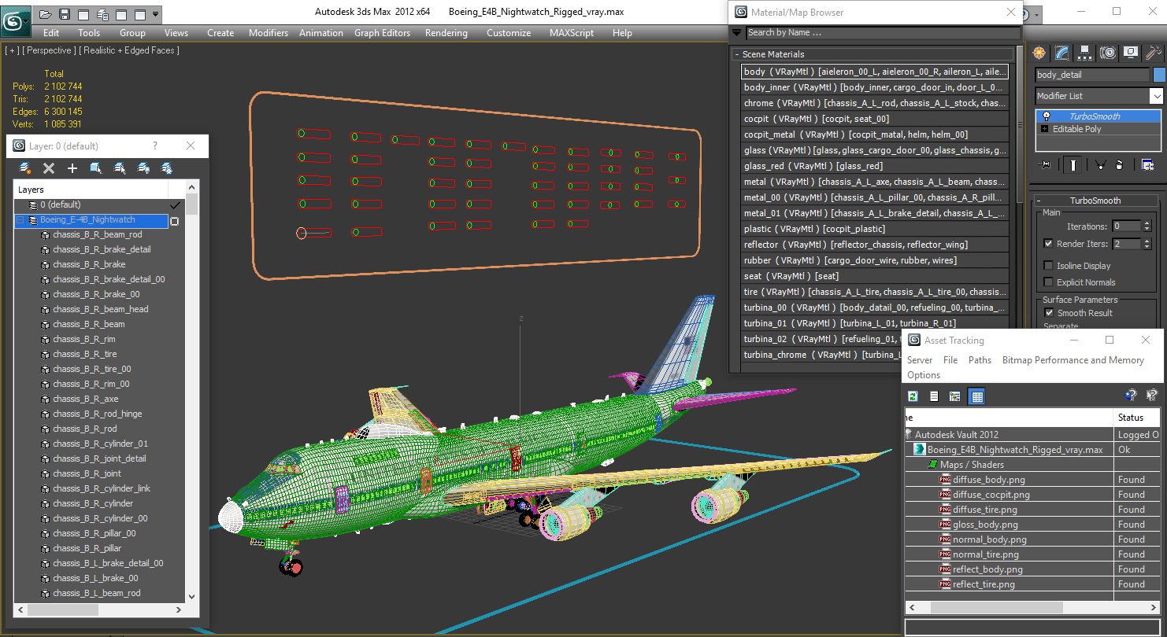The width and height of the screenshot is (1167, 637).
Task: Open the Display command panel tab
Action: (1131, 53)
